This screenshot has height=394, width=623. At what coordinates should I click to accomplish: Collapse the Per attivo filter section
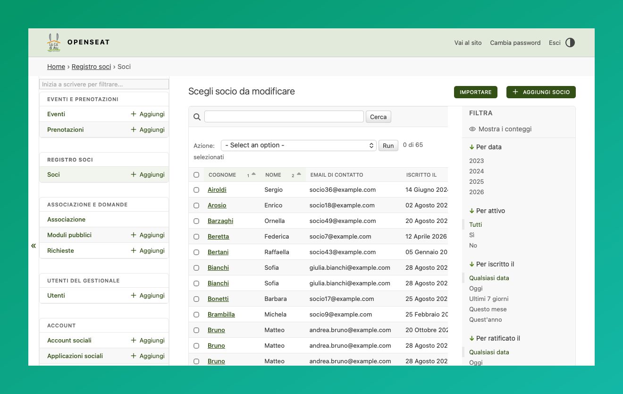click(487, 211)
